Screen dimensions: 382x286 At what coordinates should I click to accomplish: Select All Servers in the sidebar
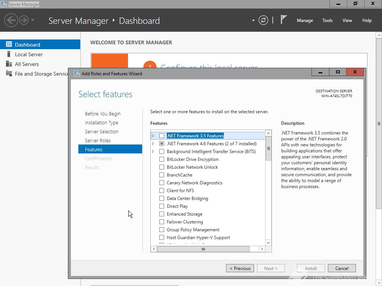coord(40,64)
